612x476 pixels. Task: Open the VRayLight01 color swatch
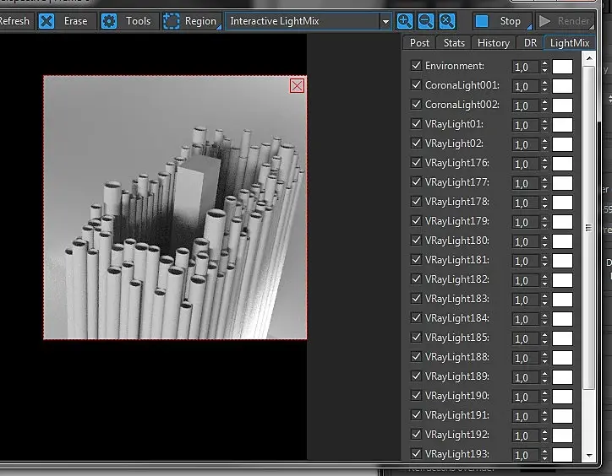click(x=562, y=125)
